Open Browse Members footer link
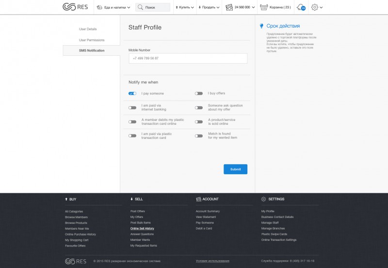The width and height of the screenshot is (388, 268). pos(76,217)
